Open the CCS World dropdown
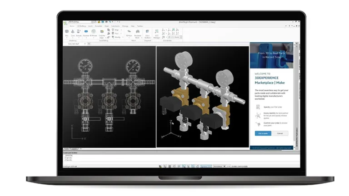The height and width of the screenshot is (196, 349). click(x=174, y=37)
